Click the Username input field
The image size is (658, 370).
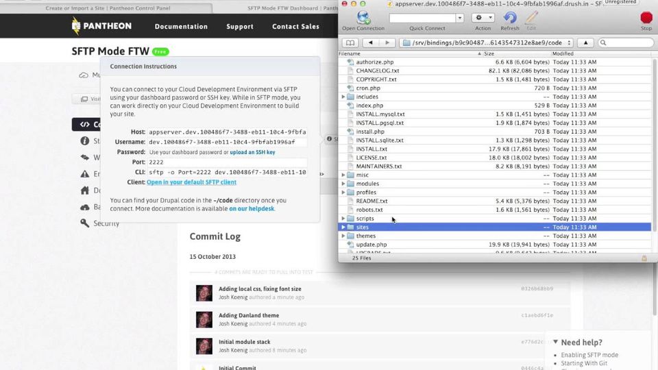(x=227, y=142)
